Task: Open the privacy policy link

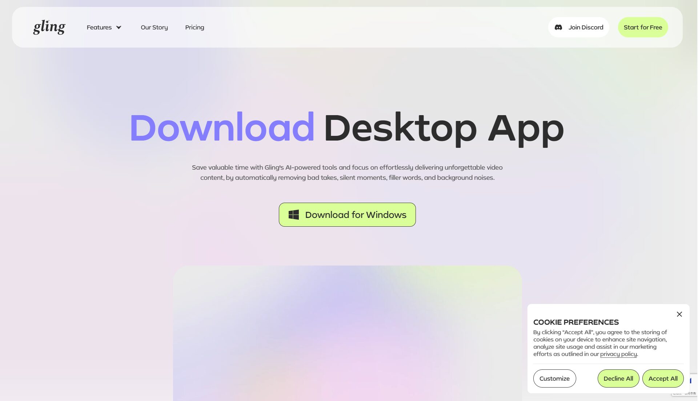Action: click(x=618, y=354)
